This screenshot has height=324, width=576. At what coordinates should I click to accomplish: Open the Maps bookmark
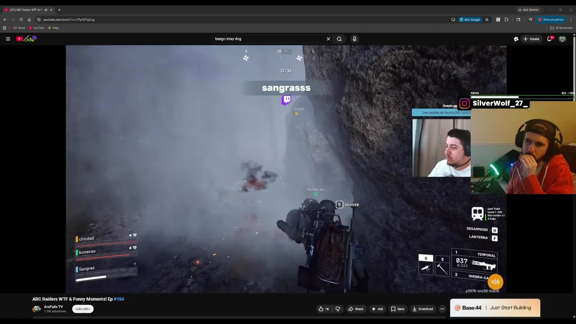[54, 28]
